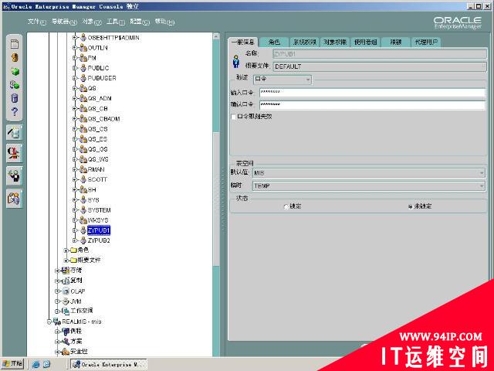
Task: Click the green connect database icon
Action: [x=15, y=84]
